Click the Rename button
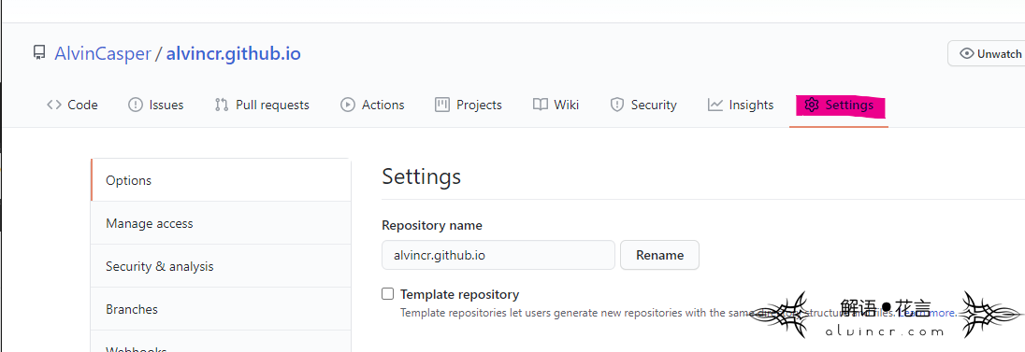The height and width of the screenshot is (352, 1025). (659, 255)
